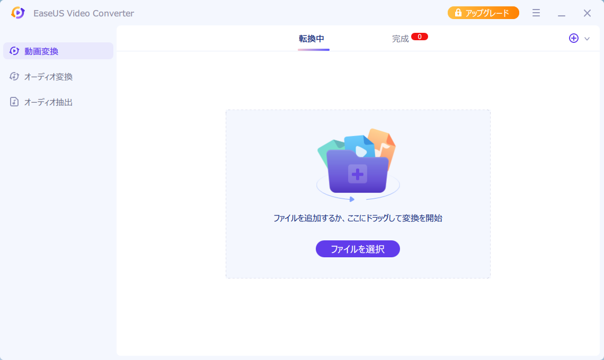
Task: Switch to the 転換中 tab
Action: point(312,39)
